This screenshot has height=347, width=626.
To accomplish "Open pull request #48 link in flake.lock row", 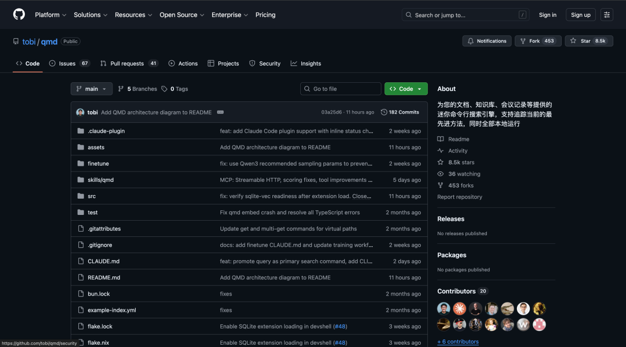I will click(x=340, y=327).
